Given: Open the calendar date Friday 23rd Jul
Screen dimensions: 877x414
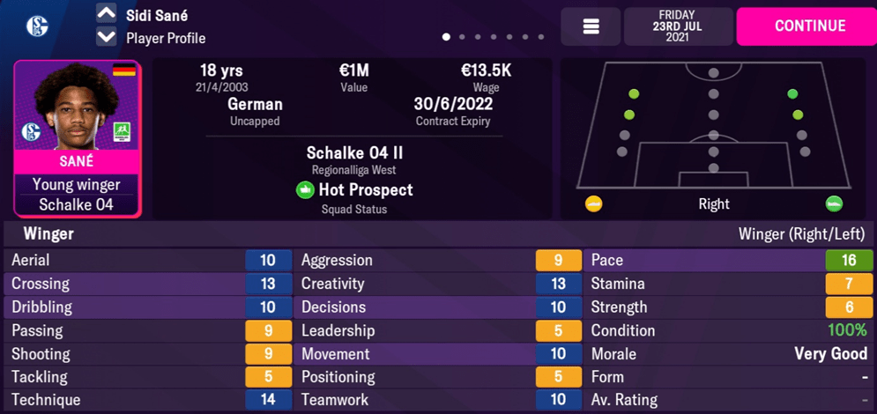Looking at the screenshot, I should (x=678, y=26).
